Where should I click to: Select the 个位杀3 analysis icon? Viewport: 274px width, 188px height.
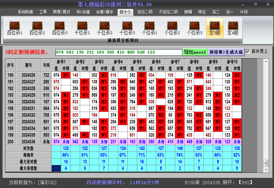click(194, 28)
